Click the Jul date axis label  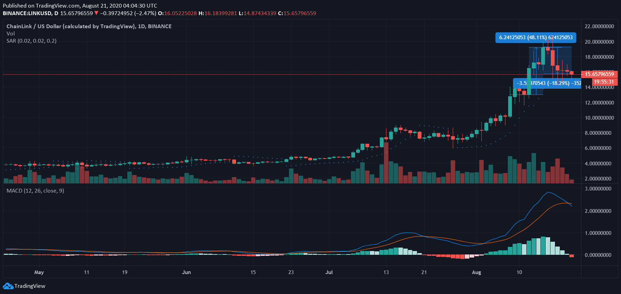[329, 272]
